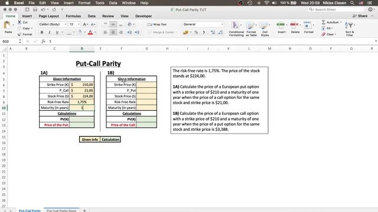The height and width of the screenshot is (212, 378).
Task: Apply the accounting currency format icon
Action: [185, 32]
